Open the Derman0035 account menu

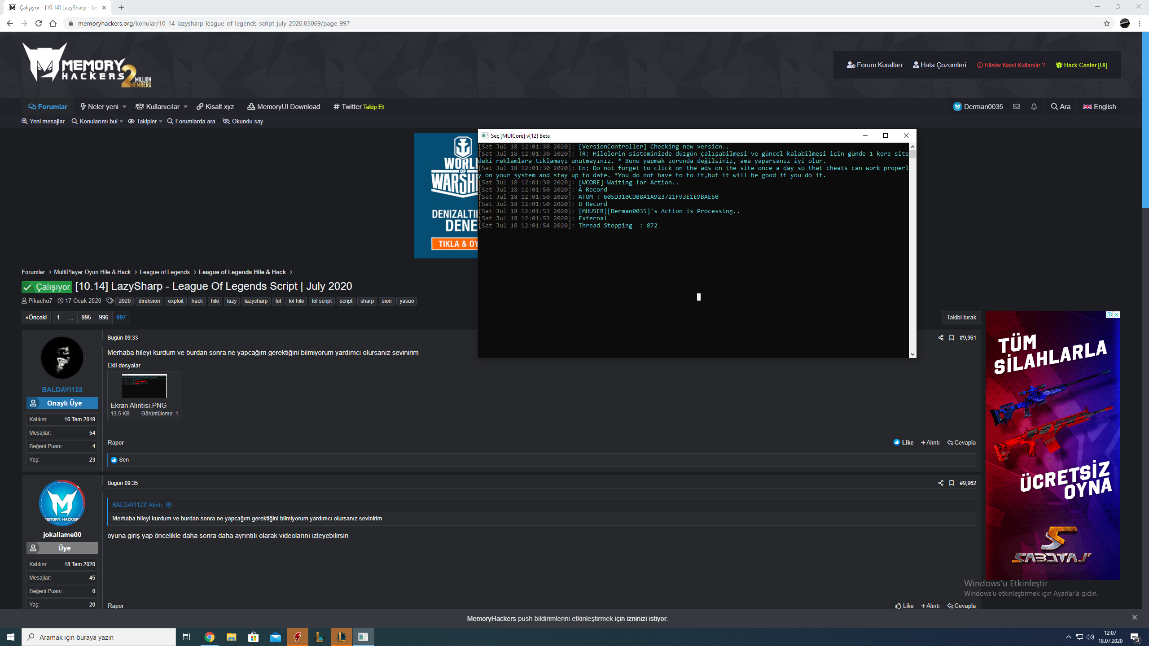point(978,106)
